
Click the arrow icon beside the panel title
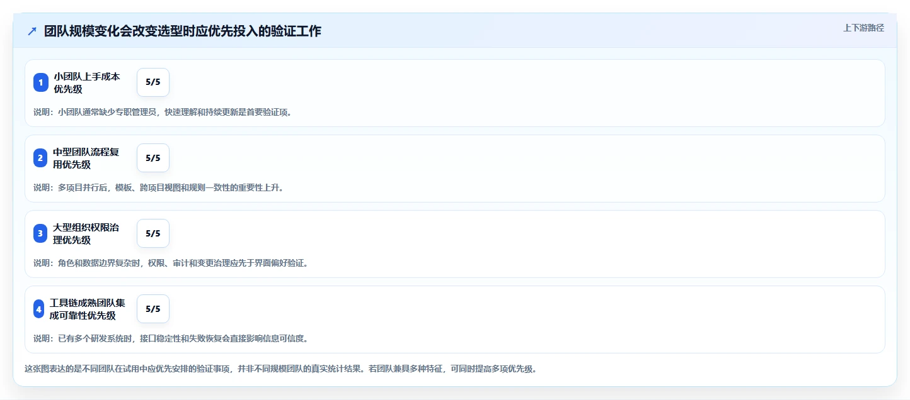(x=32, y=31)
